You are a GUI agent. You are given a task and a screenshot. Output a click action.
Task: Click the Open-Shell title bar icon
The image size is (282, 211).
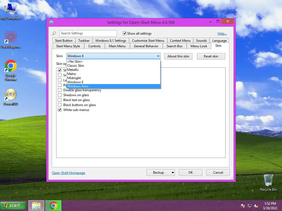[x=51, y=23]
